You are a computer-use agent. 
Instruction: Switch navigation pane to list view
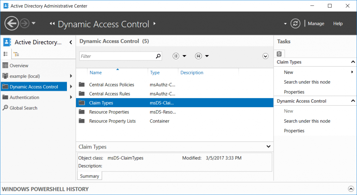click(x=6, y=54)
